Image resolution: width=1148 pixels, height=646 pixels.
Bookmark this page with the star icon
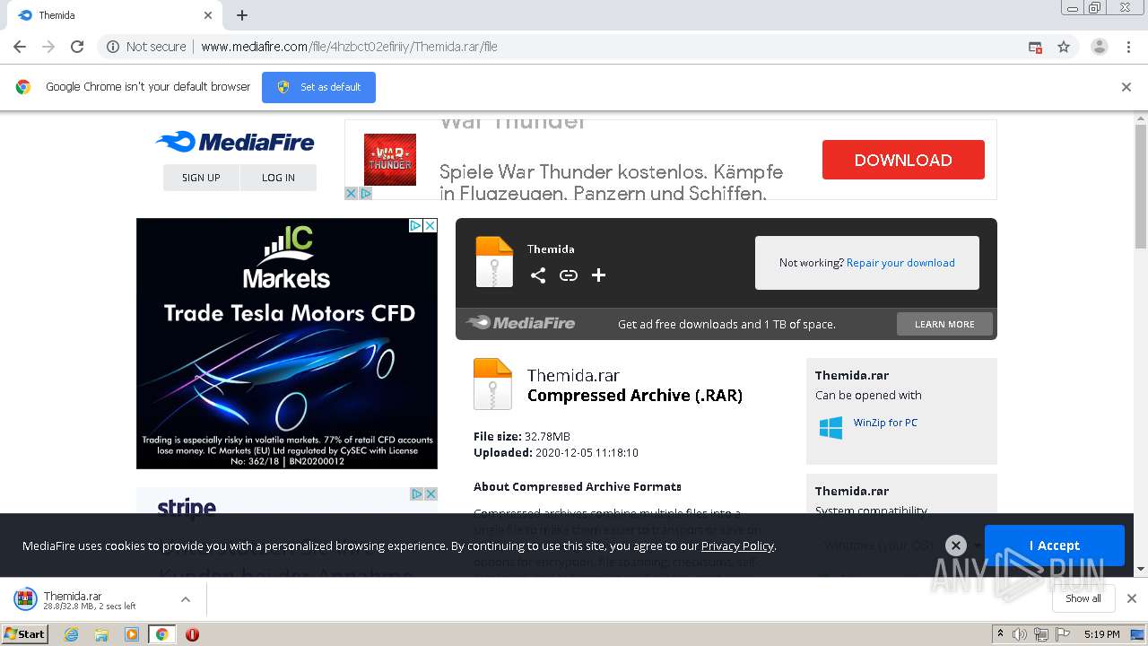[1064, 47]
